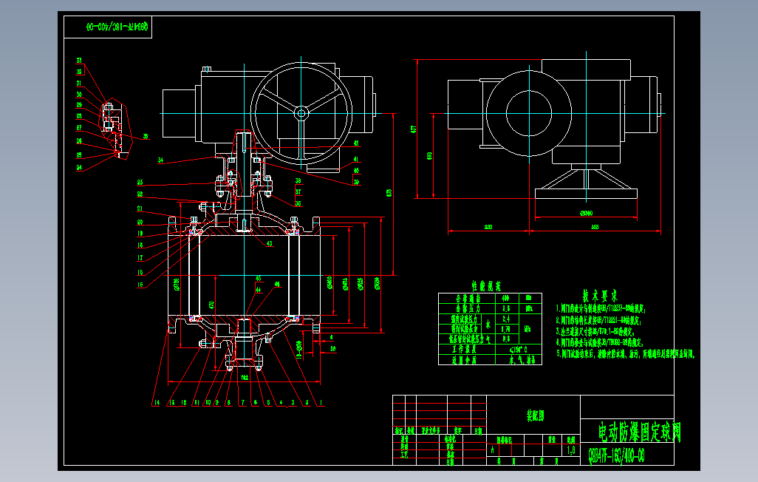Select the ≤150°C cell in the performance table
The width and height of the screenshot is (758, 482).
pos(518,350)
